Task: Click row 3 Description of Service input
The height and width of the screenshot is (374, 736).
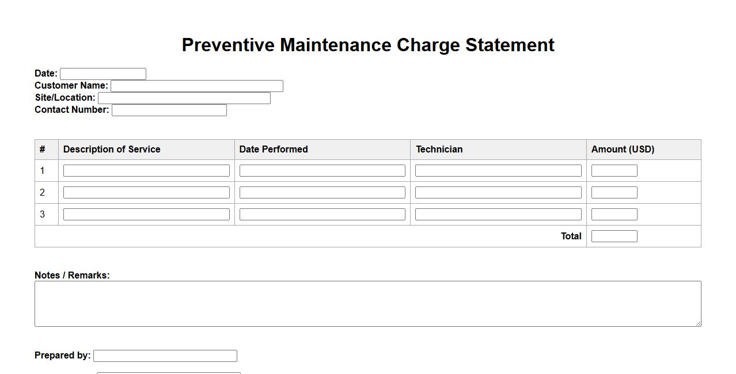Action: point(146,215)
